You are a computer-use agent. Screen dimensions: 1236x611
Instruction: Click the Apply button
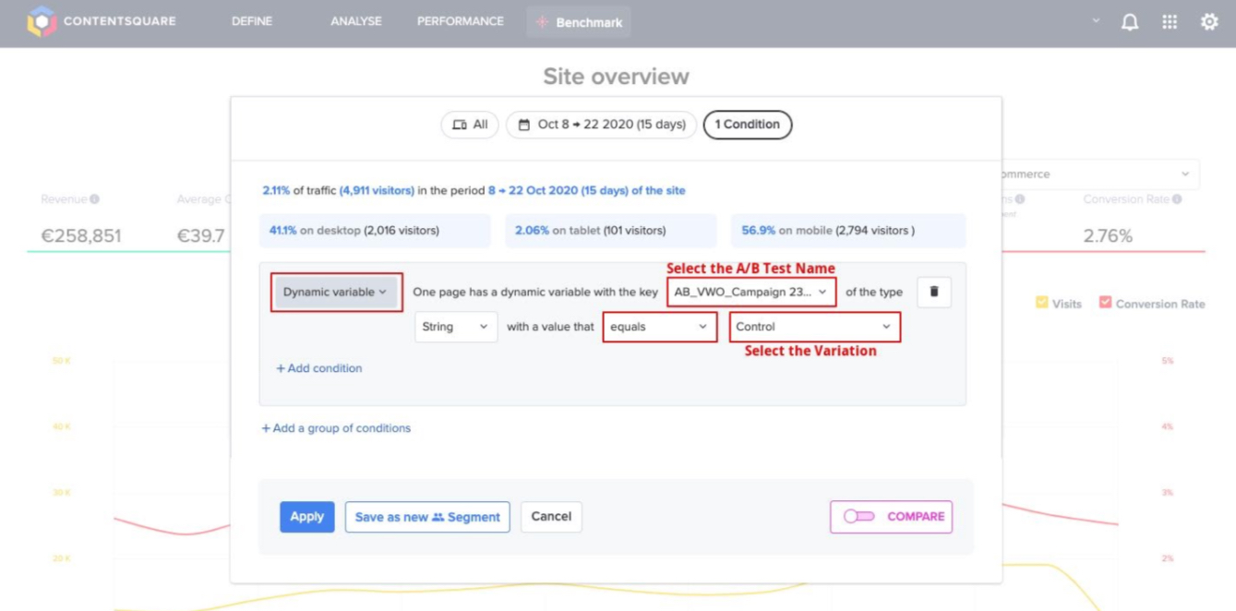click(x=307, y=517)
